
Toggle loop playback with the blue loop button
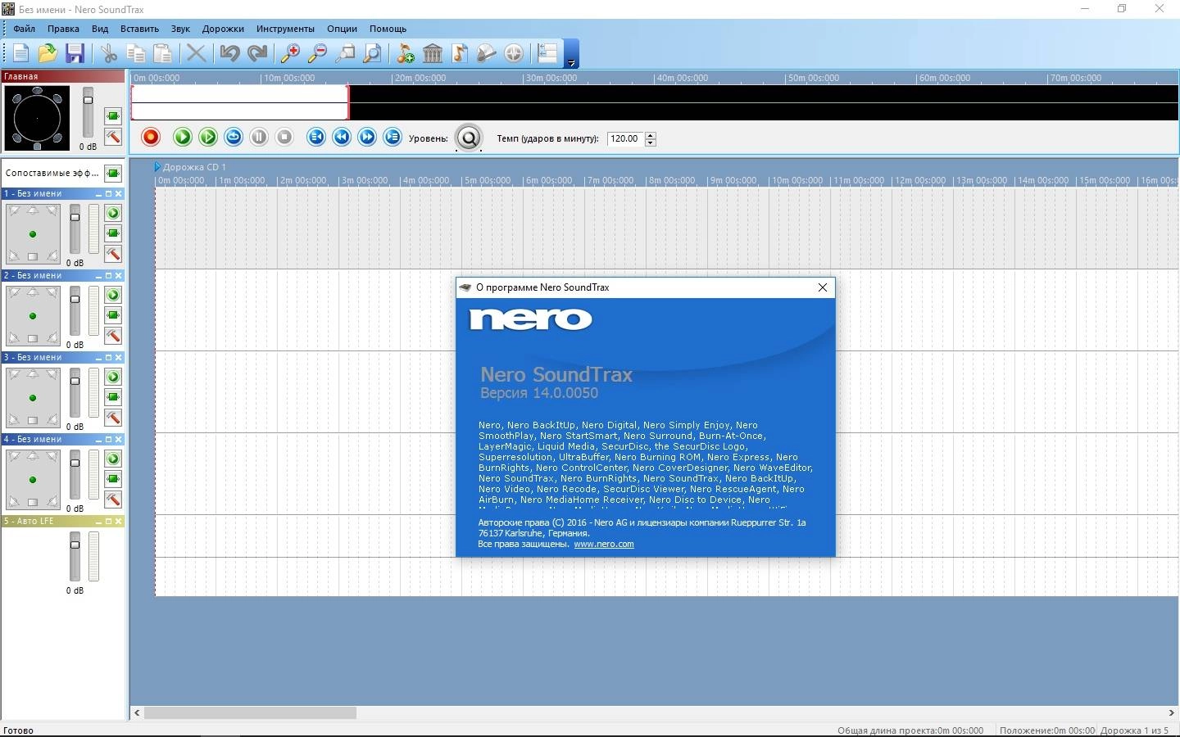pyautogui.click(x=234, y=137)
